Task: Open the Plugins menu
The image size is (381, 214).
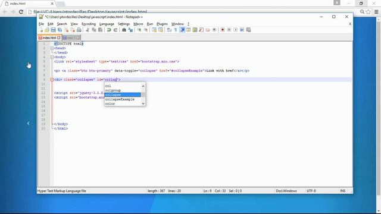Action: click(162, 24)
